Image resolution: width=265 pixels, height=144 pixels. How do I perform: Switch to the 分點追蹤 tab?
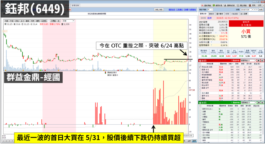click(x=235, y=14)
